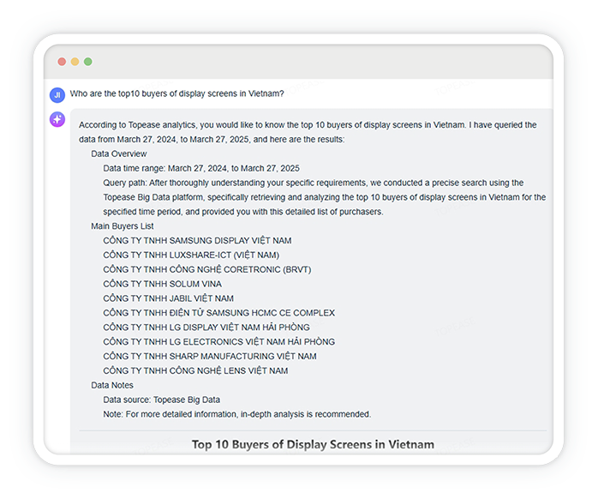Select 'CÔNG TY TNHH JABIL VIỆT NAM'
598x499 pixels.
(x=168, y=298)
